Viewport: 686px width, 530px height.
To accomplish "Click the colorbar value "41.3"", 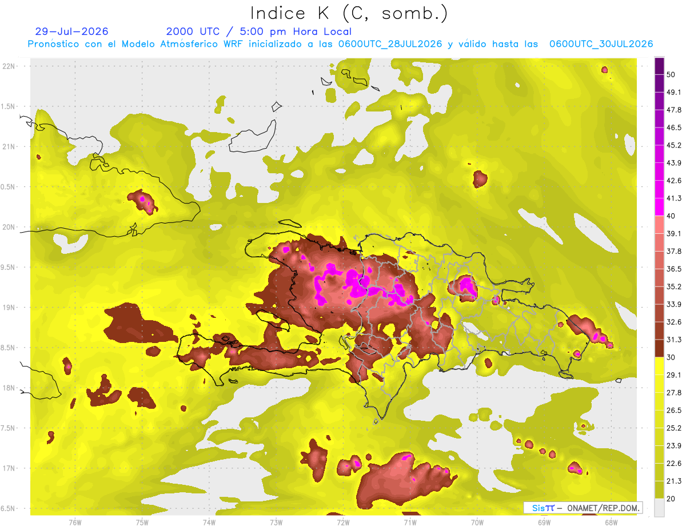I will (x=674, y=198).
